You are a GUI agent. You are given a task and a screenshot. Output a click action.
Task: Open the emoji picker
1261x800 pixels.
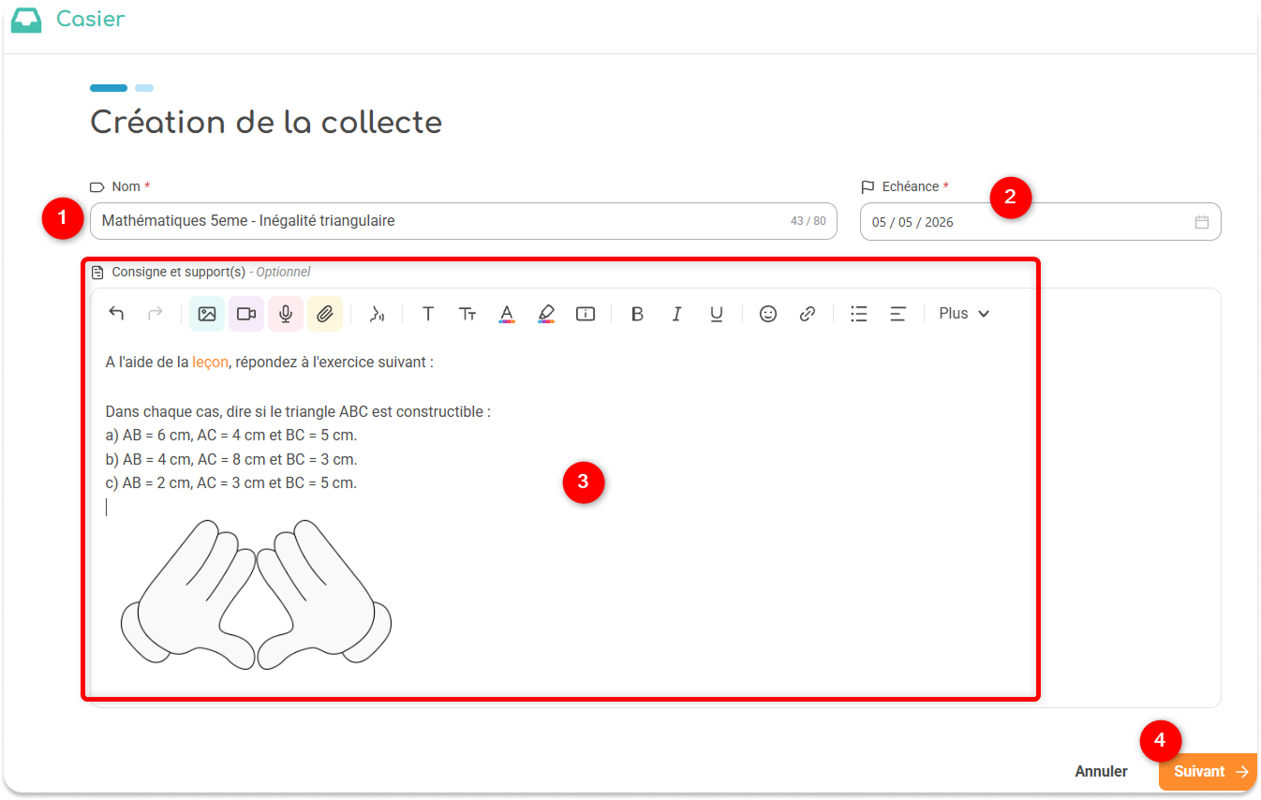(x=768, y=314)
